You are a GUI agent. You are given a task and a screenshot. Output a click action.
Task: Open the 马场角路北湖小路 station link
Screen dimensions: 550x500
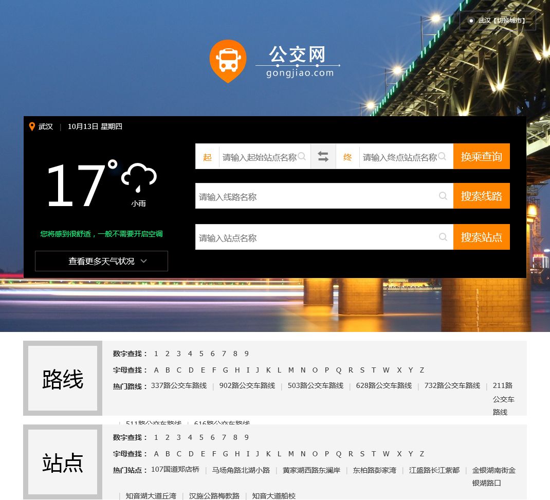pos(241,470)
